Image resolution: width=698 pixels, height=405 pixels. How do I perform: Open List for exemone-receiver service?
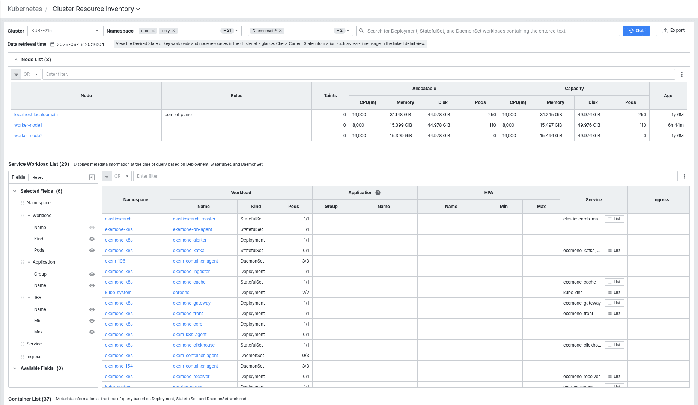(x=614, y=376)
